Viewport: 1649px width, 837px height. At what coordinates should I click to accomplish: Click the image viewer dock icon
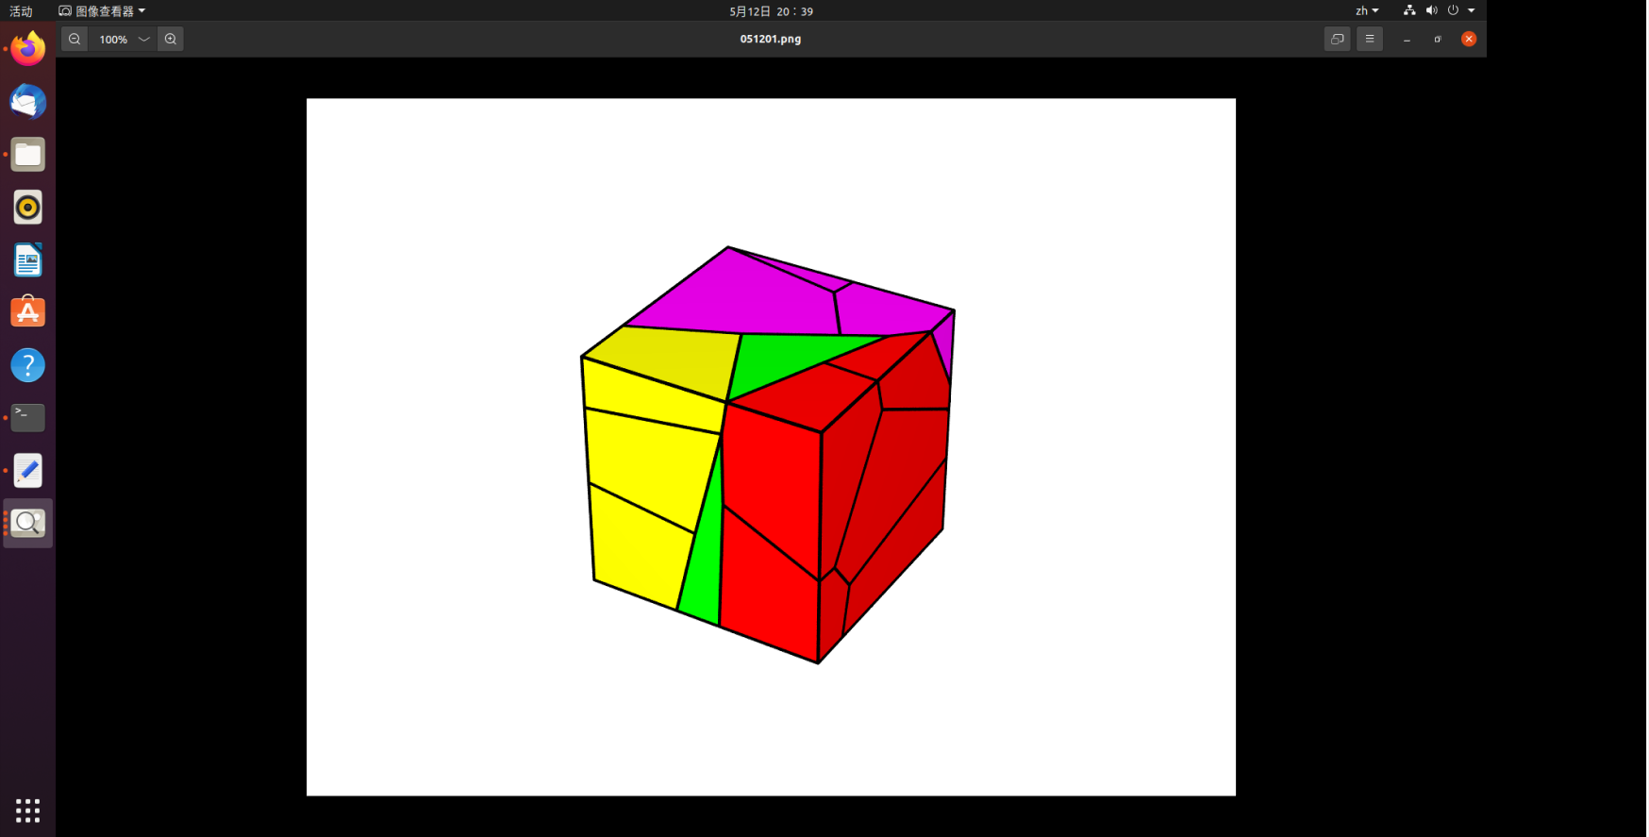[x=28, y=523]
